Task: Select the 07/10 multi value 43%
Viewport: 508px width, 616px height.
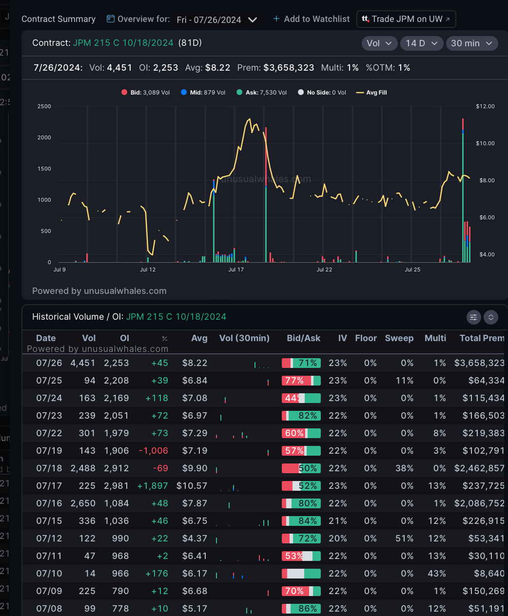Action: point(437,574)
